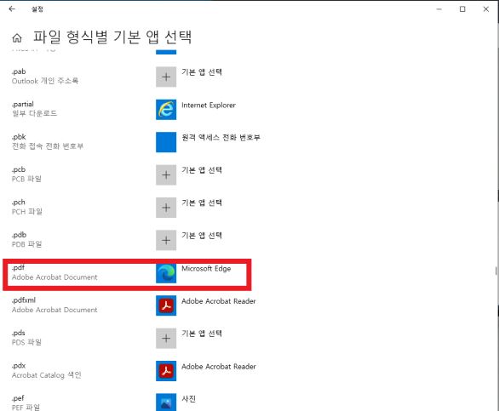This screenshot has height=411, width=499.
Task: Click Microsoft Edge icon for .pdf
Action: tap(166, 273)
